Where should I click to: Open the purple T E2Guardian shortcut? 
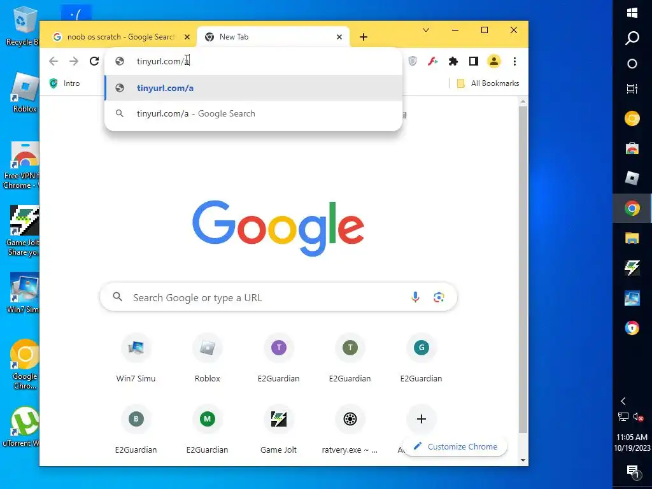(x=279, y=358)
